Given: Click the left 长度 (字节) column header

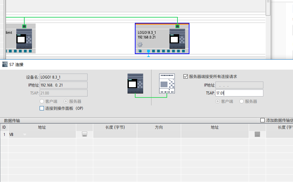Looking at the screenshot, I should [x=115, y=127].
